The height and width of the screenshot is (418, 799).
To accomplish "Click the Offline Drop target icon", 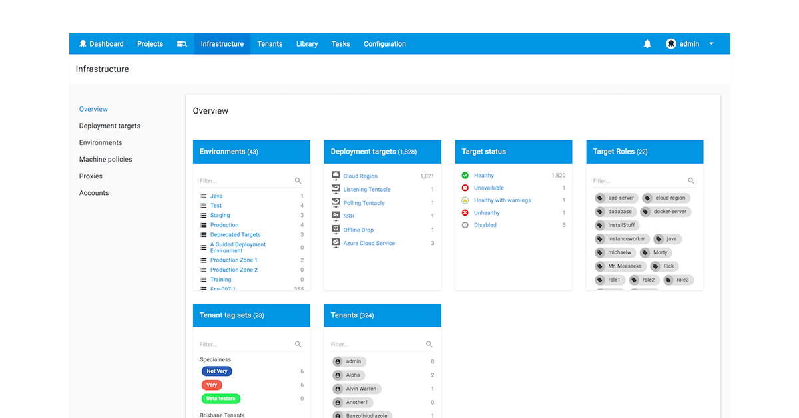I will point(334,229).
